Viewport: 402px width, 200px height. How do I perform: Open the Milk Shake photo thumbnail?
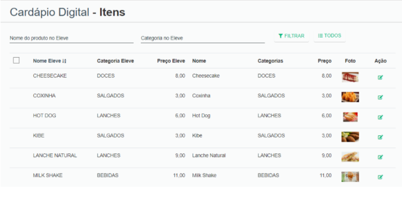pyautogui.click(x=350, y=176)
